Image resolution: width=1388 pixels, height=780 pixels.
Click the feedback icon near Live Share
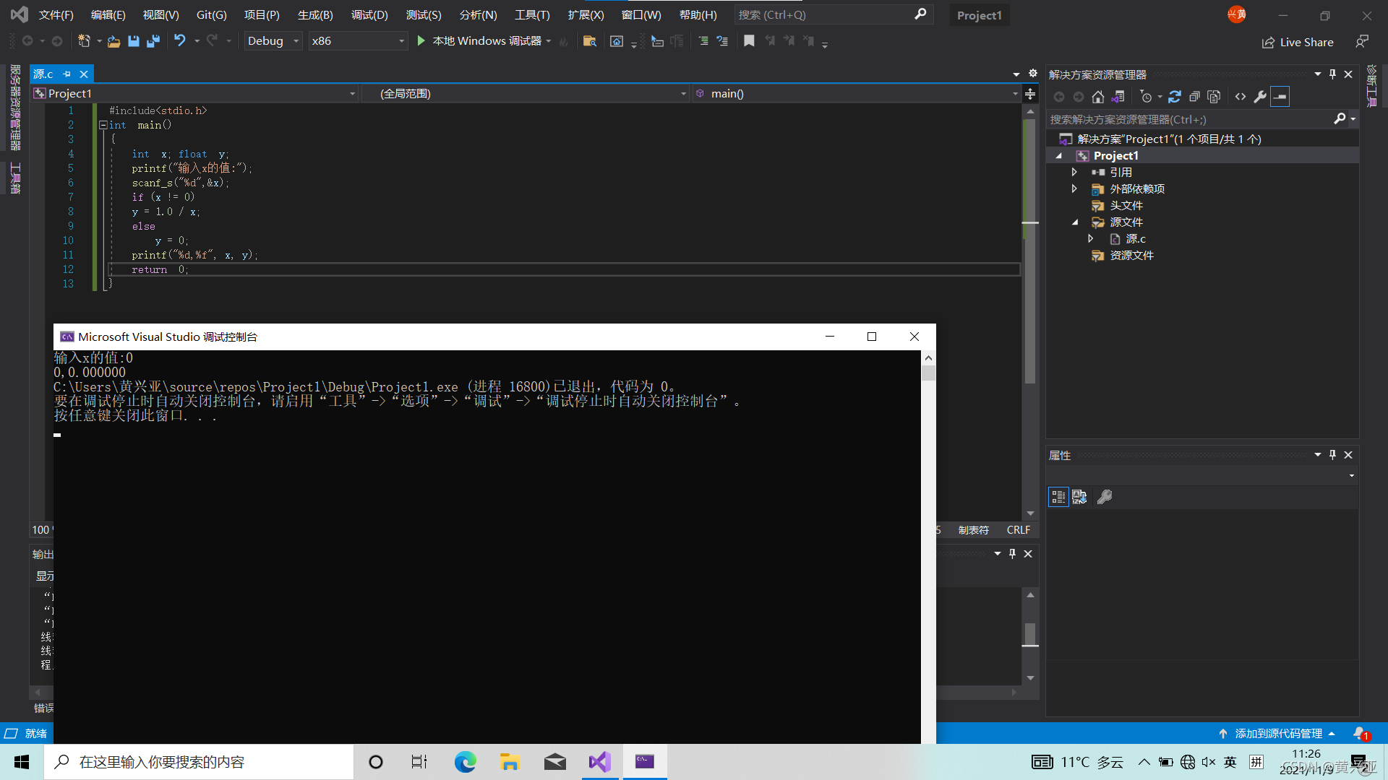point(1362,42)
